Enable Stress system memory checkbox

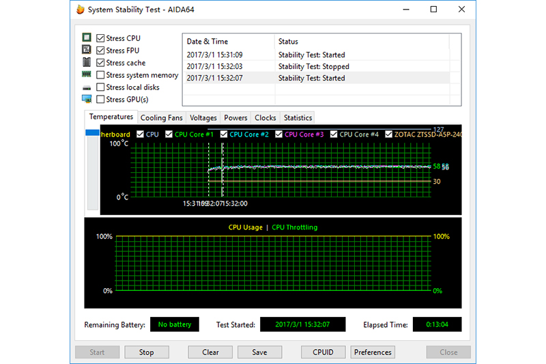coord(100,75)
